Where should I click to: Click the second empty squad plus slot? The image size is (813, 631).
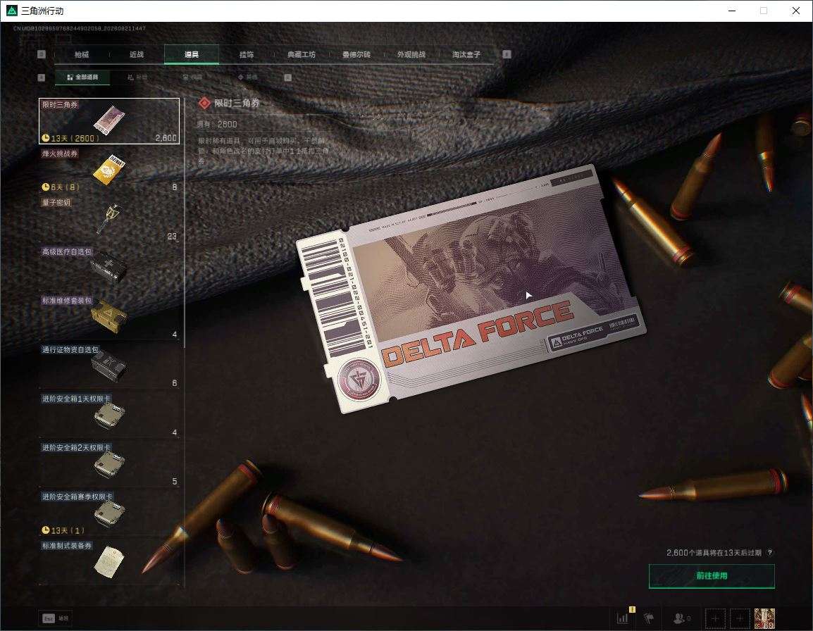740,618
